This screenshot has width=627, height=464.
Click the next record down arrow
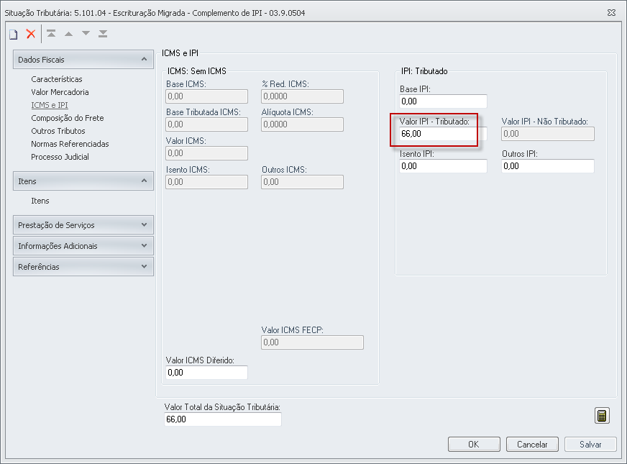point(86,34)
